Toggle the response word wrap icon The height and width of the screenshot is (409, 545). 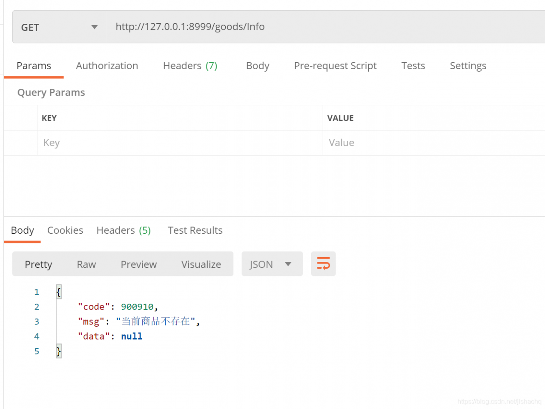(x=323, y=264)
